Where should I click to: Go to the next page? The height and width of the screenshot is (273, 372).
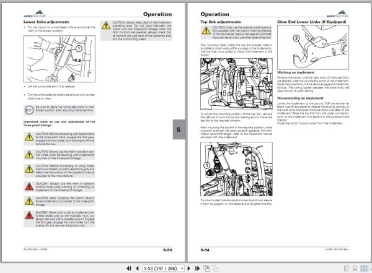click(x=189, y=268)
